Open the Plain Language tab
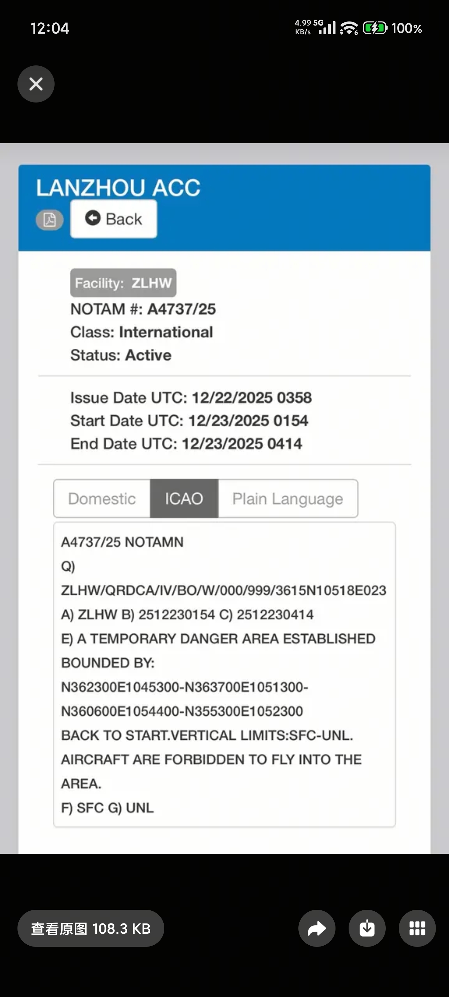Viewport: 449px width, 997px height. [x=287, y=499]
